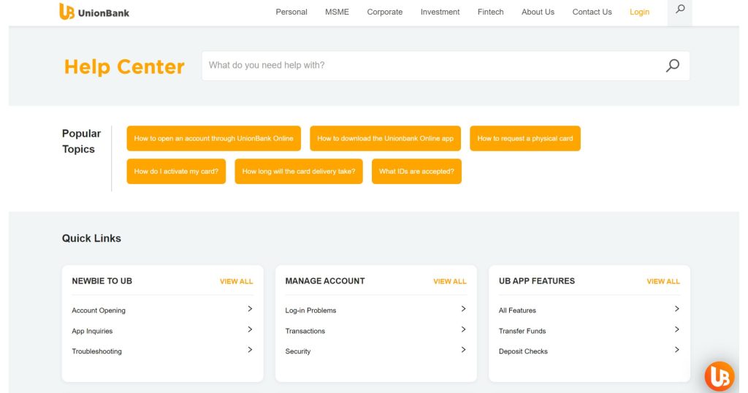
Task: Select 'How long will the card delivery take?'
Action: click(x=299, y=171)
